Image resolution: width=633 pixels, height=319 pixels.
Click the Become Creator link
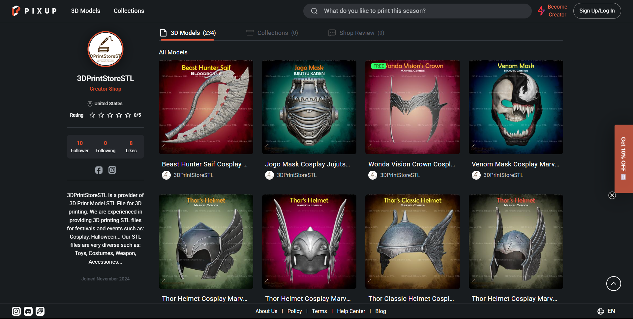557,11
